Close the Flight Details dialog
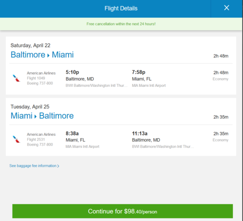Viewport: 243px width, 221px height. click(227, 8)
